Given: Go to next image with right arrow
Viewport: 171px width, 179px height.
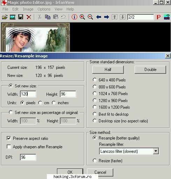Looking at the screenshot, I should point(107,17).
